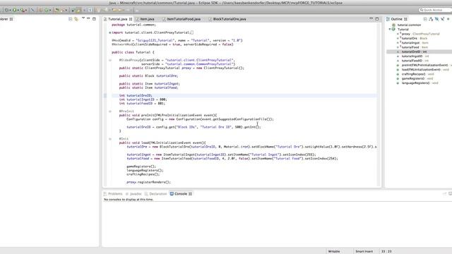Maximize the Package Explorer panel
This screenshot has width=452, height=254.
pyautogui.click(x=94, y=19)
